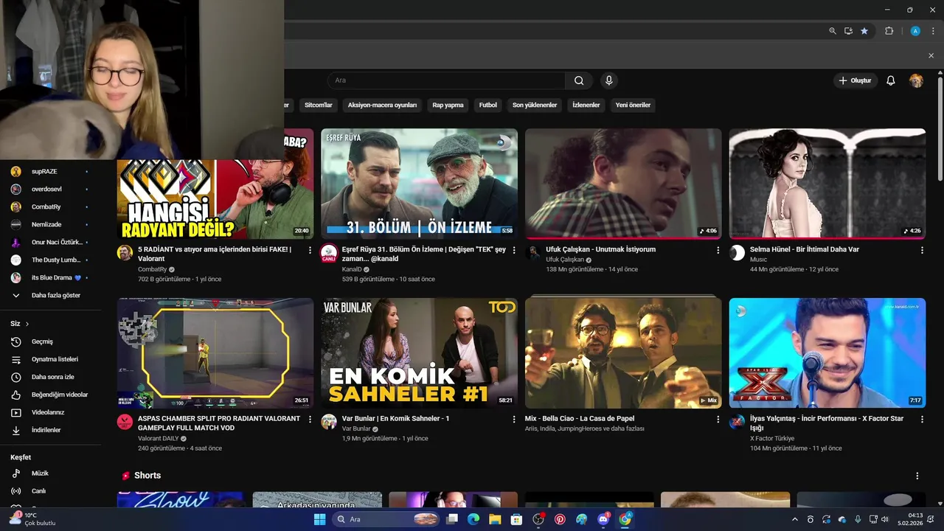Open Chrome three-dot menu
This screenshot has width=944, height=531.
tap(931, 31)
